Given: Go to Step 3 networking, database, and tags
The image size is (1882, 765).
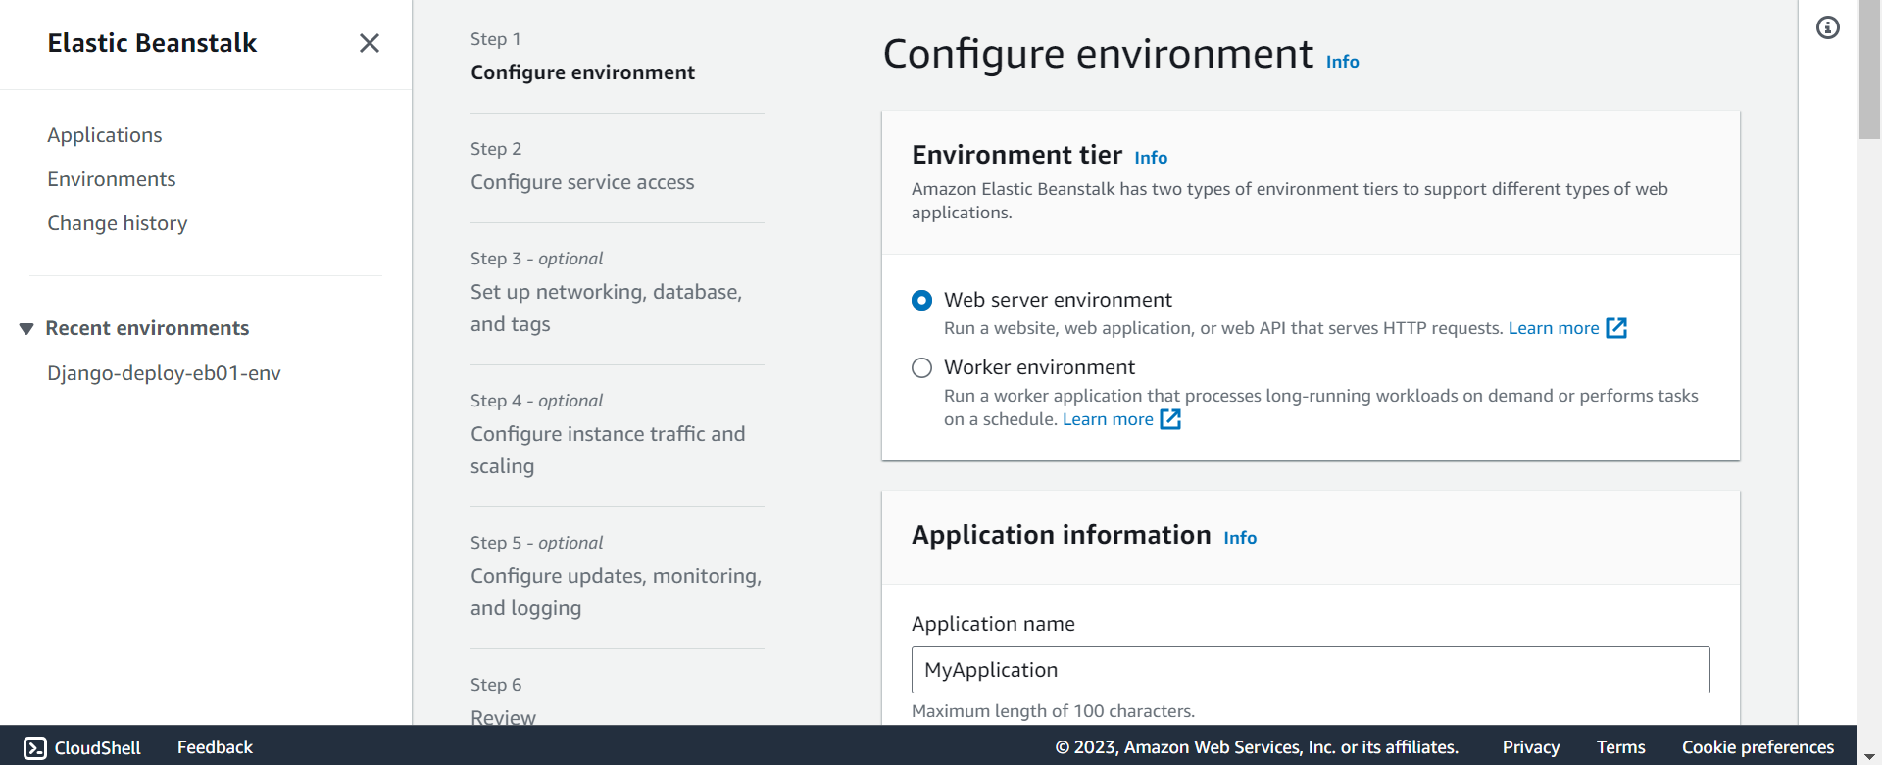Looking at the screenshot, I should pyautogui.click(x=606, y=308).
